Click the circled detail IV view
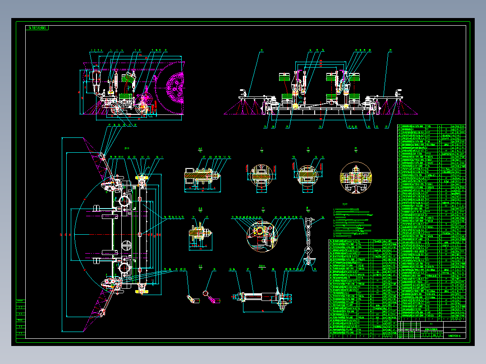The height and width of the screenshot is (364, 486). 261,236
